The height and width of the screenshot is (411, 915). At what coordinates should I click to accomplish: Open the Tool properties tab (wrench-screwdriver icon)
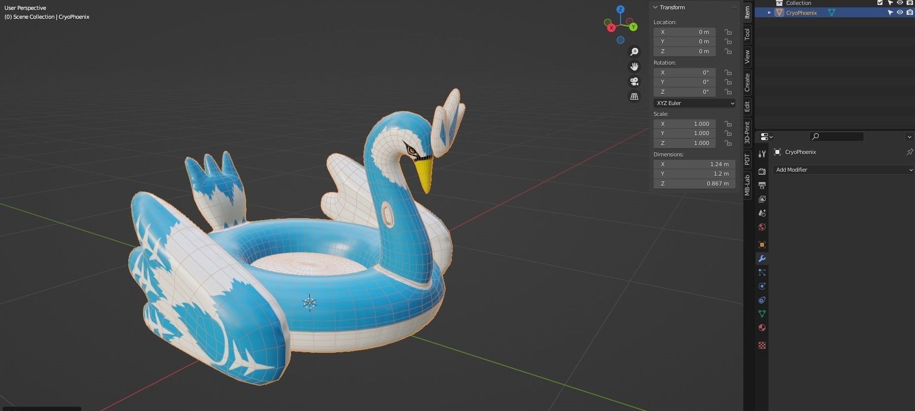762,154
